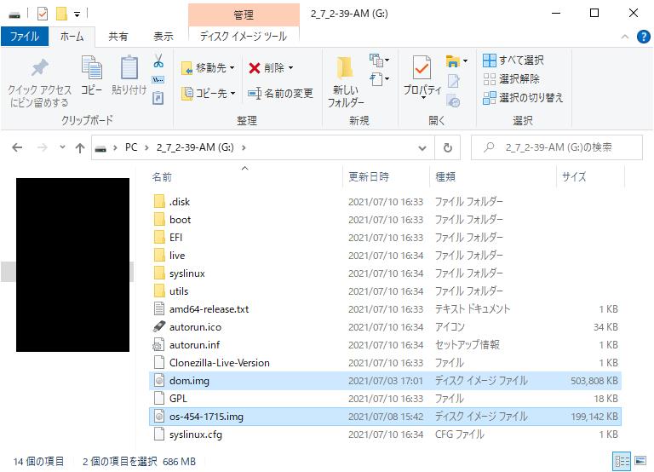Open the ファイル (File) tab
The image size is (654, 472).
point(24,37)
